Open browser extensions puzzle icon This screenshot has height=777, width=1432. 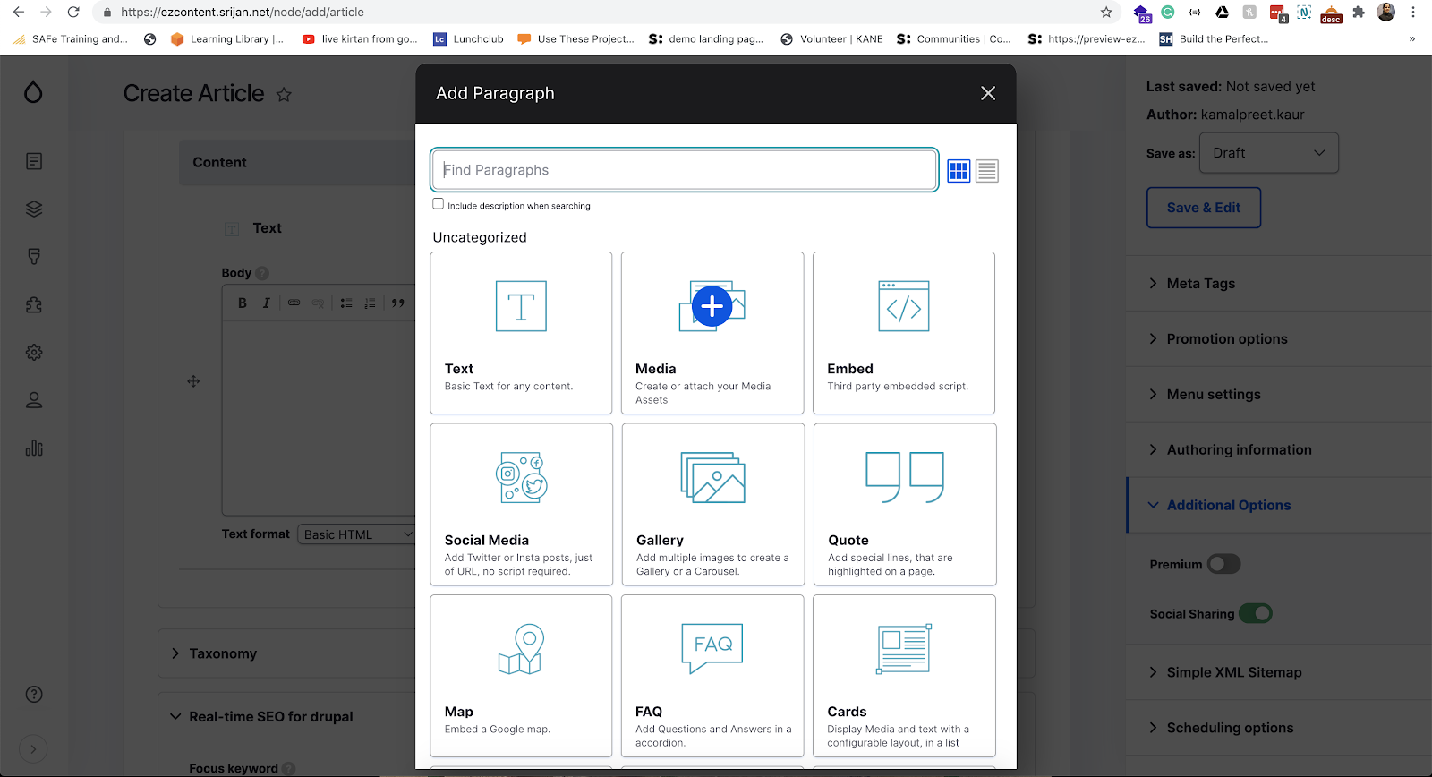[1359, 13]
